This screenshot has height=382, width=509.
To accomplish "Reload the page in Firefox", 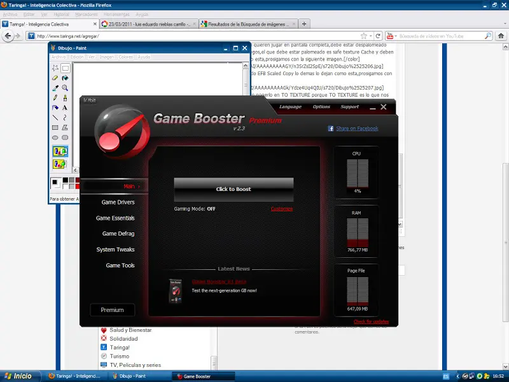I will pyautogui.click(x=378, y=36).
